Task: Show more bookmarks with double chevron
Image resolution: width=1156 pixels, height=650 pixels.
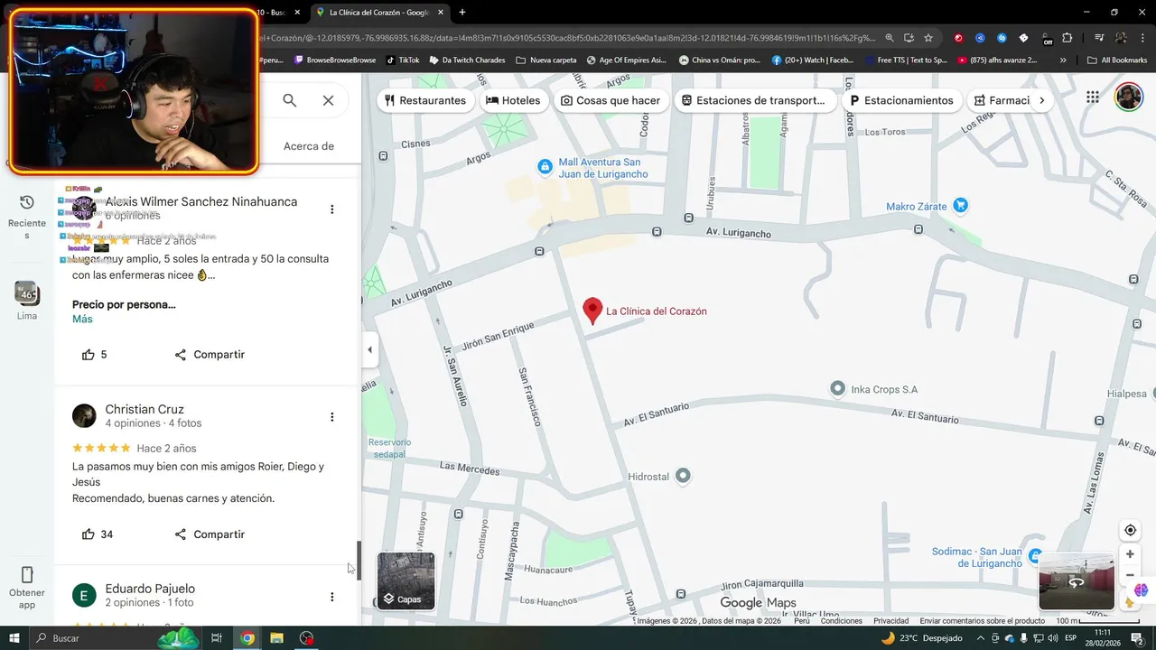Action: coord(1063,60)
